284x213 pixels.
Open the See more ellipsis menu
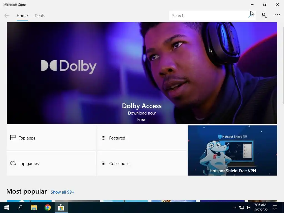click(x=277, y=15)
